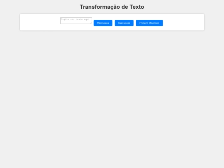Grab the textarea resize handle corner
Viewport: 224px width, 168px height.
coord(91,23)
